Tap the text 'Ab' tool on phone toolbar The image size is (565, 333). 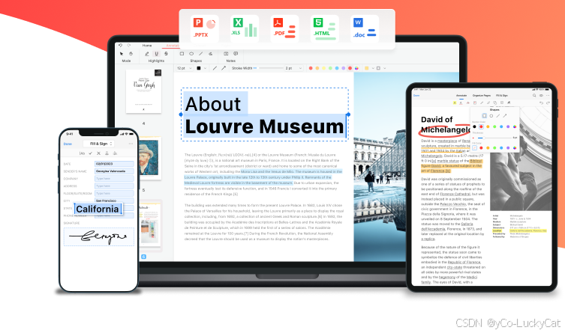click(x=82, y=153)
